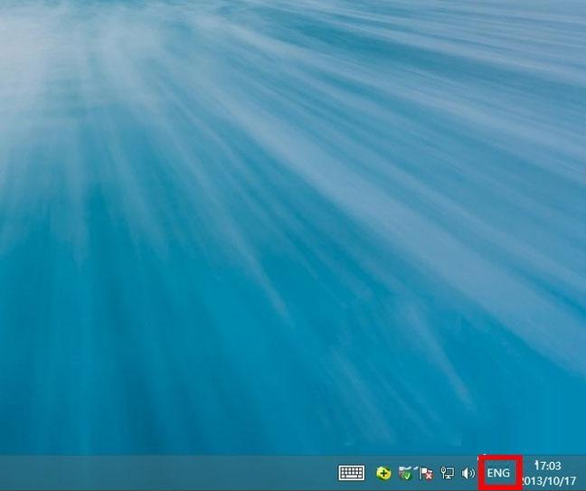586x491 pixels.
Task: Open the green checkmark security tray icon
Action: 405,474
